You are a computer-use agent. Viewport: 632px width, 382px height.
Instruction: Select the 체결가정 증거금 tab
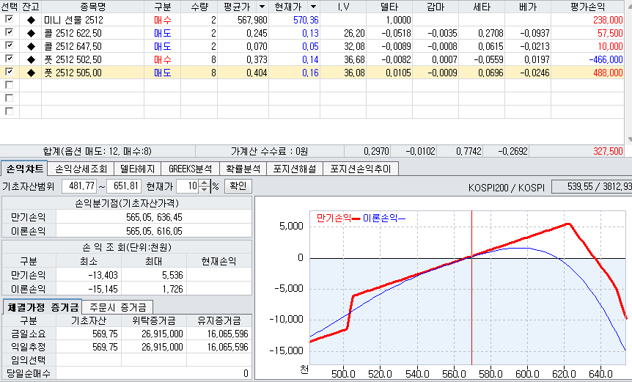43,307
